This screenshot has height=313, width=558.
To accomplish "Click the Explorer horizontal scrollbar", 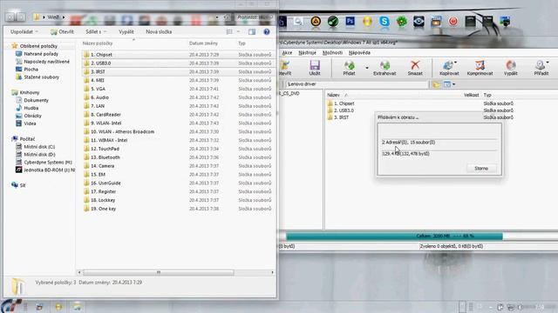I will [x=159, y=272].
